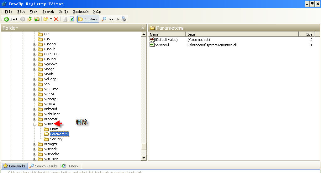Image resolution: width=321 pixels, height=173 pixels.
Task: Click the Winet folder icon
Action: (40, 124)
